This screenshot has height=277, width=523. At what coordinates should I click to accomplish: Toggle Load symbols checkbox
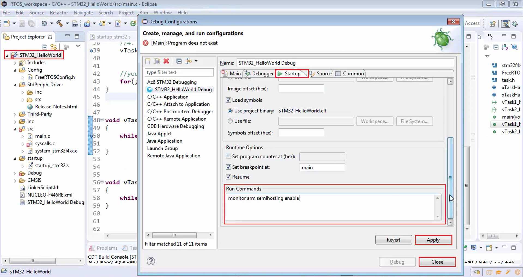[228, 100]
